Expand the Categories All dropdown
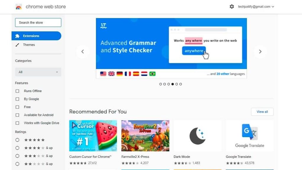302x170 pixels. 38,72
